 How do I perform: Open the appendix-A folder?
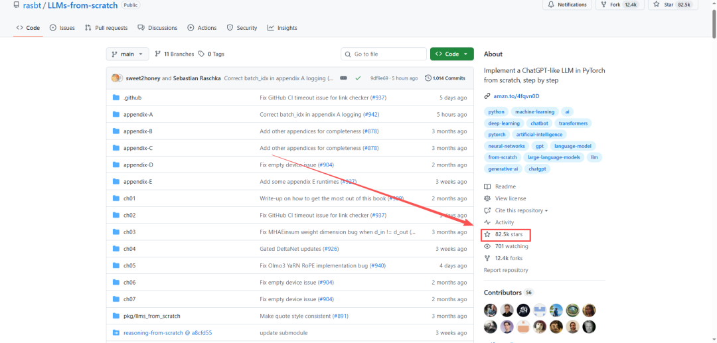[x=137, y=115]
